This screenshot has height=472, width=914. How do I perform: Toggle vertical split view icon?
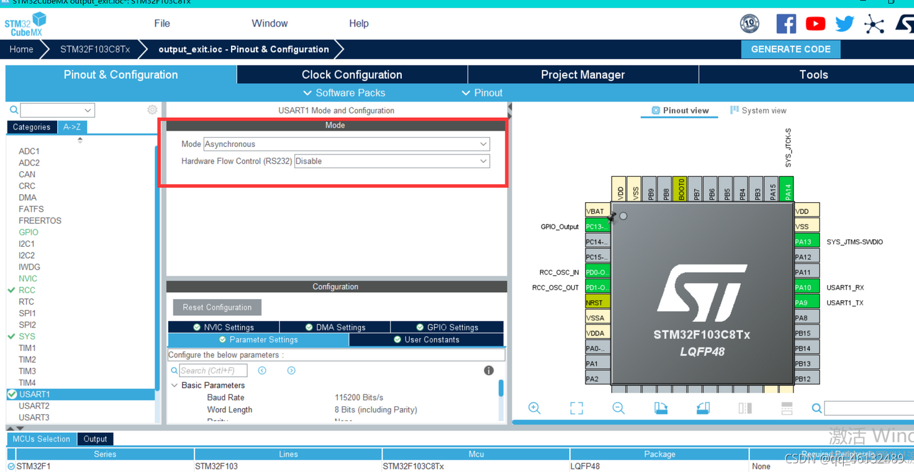(745, 407)
